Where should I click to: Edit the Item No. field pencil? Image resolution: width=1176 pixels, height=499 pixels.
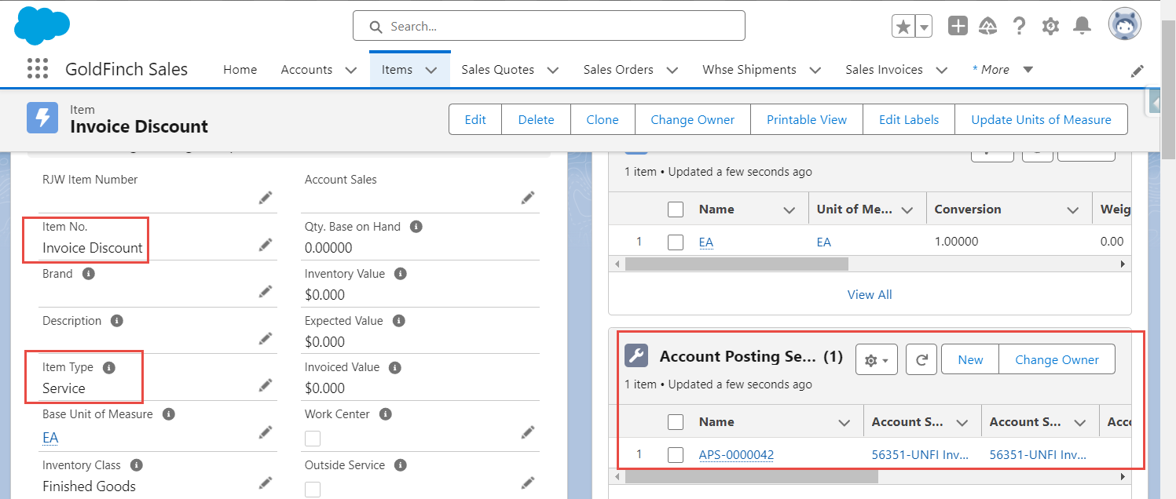(x=266, y=246)
